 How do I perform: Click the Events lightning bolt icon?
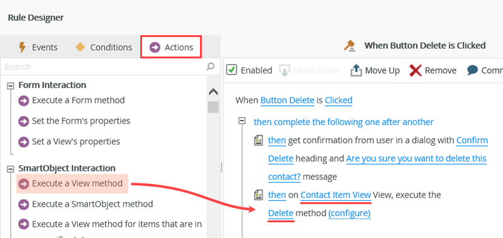click(x=22, y=47)
